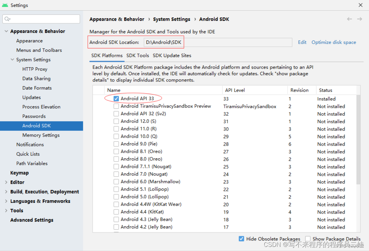Open Memory Settings page
Image resolution: width=369 pixels, height=251 pixels.
pos(41,135)
